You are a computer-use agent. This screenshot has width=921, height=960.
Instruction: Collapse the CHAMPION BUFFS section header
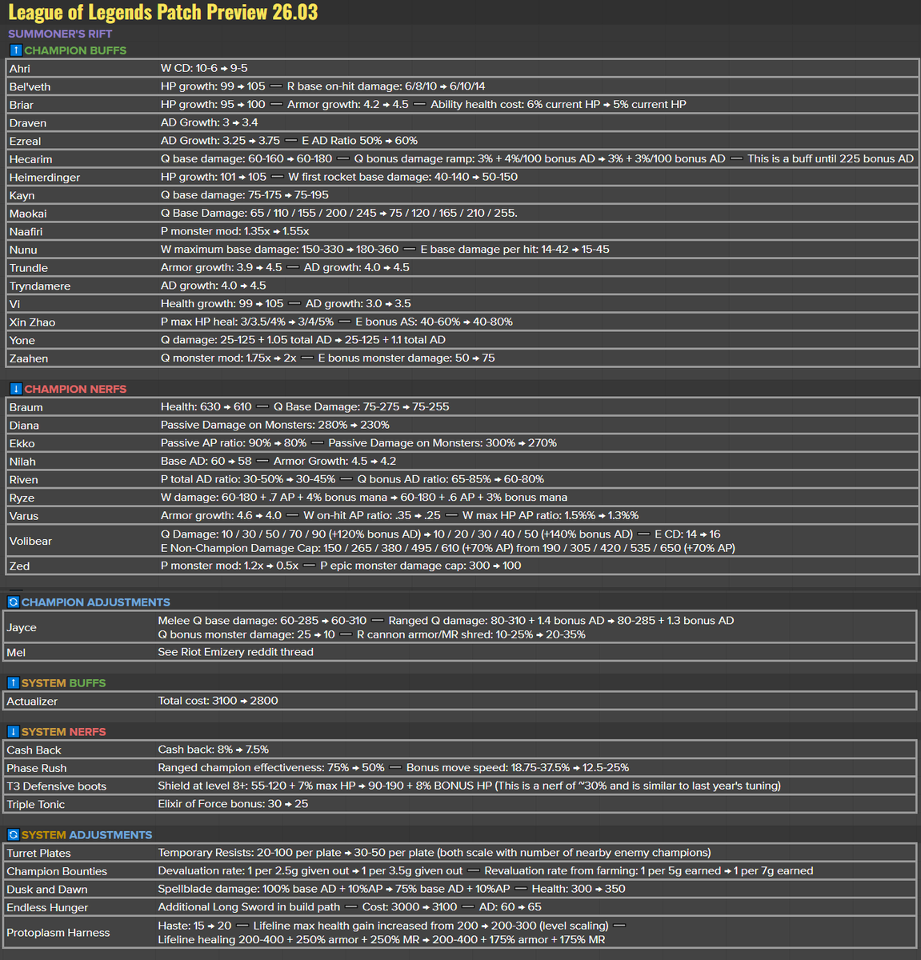pyautogui.click(x=76, y=50)
